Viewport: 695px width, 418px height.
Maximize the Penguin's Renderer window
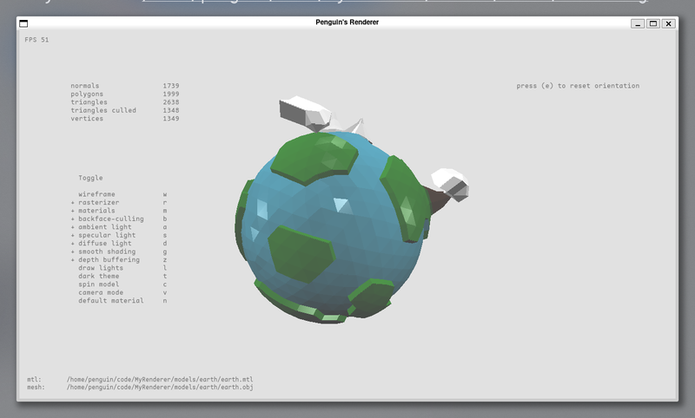[x=653, y=24]
